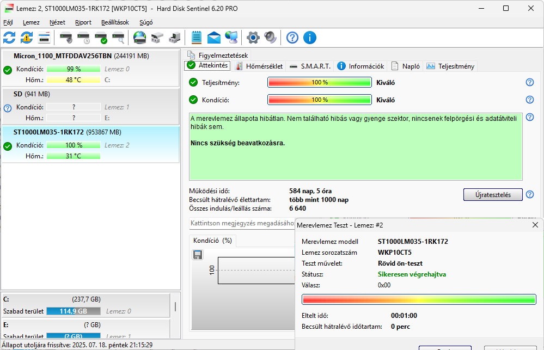Click the disk with magnifier toolbar icon
Viewport: 544px width, 350px height.
pos(118,38)
